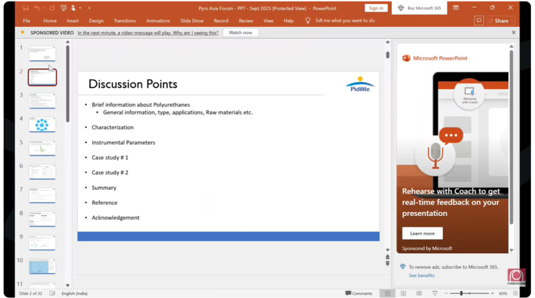Screen dimensions: 535x298
Task: Open the Undo history dropdown arrow
Action: 44,8
